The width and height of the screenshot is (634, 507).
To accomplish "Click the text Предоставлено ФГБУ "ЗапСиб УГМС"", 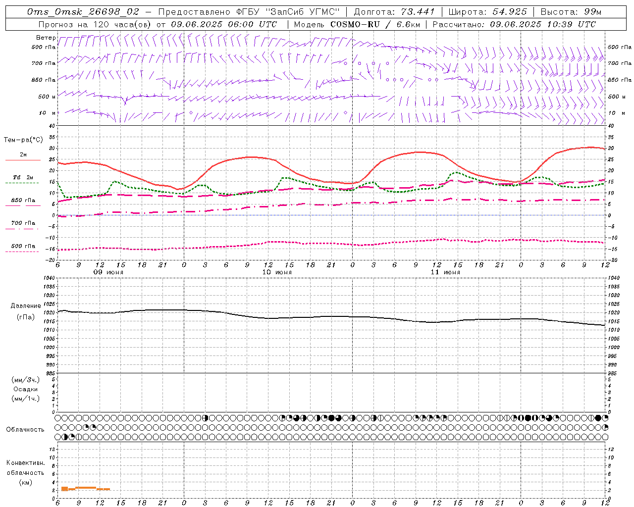I will point(249,12).
